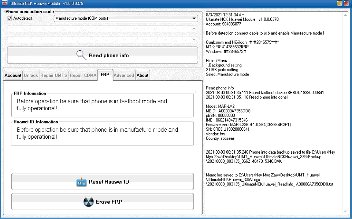
Task: Click the Read phone info button
Action: click(x=103, y=55)
